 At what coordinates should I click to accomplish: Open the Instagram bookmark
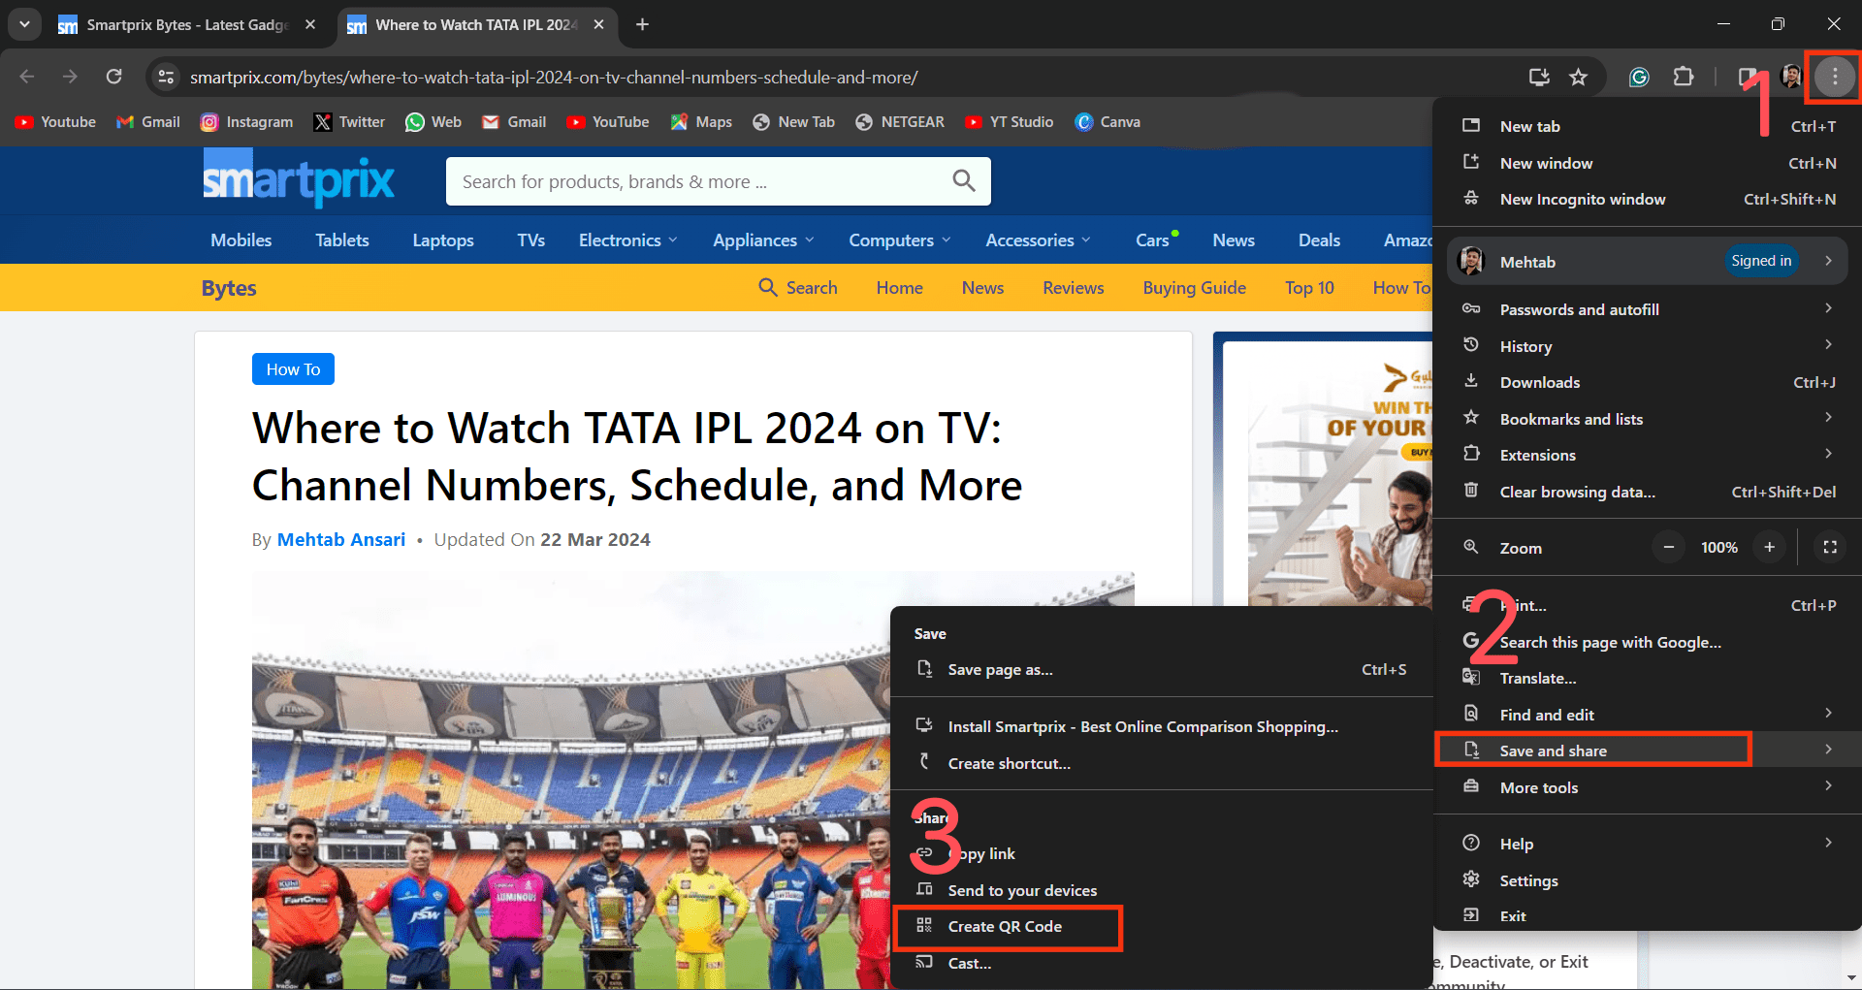[246, 122]
